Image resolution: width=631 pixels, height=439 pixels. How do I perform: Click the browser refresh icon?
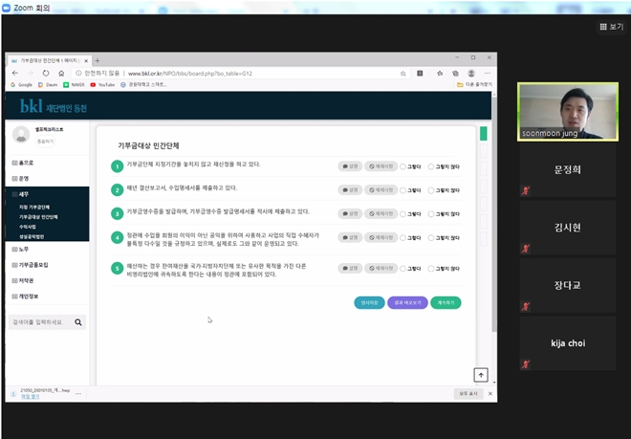click(x=44, y=73)
